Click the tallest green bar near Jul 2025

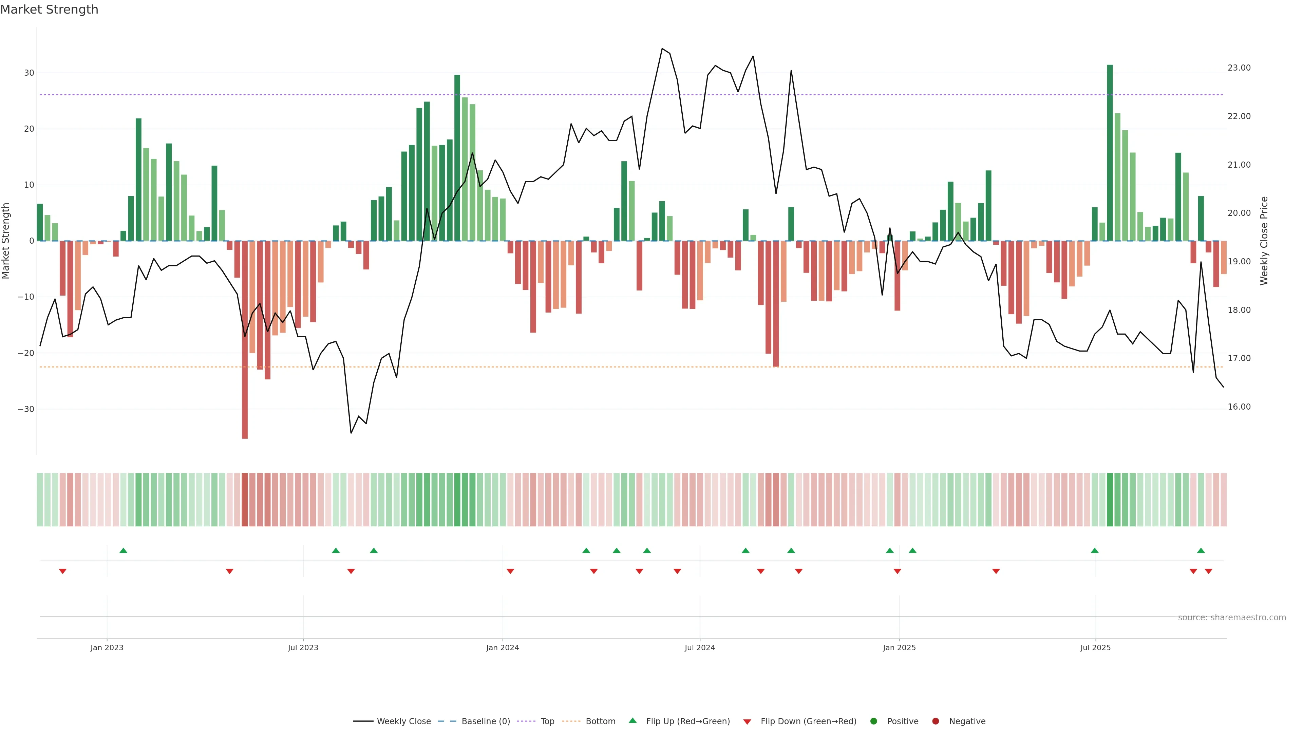coord(1110,152)
